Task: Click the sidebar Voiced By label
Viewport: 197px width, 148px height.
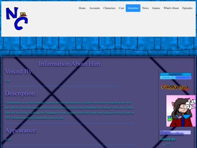Action: 168,139
